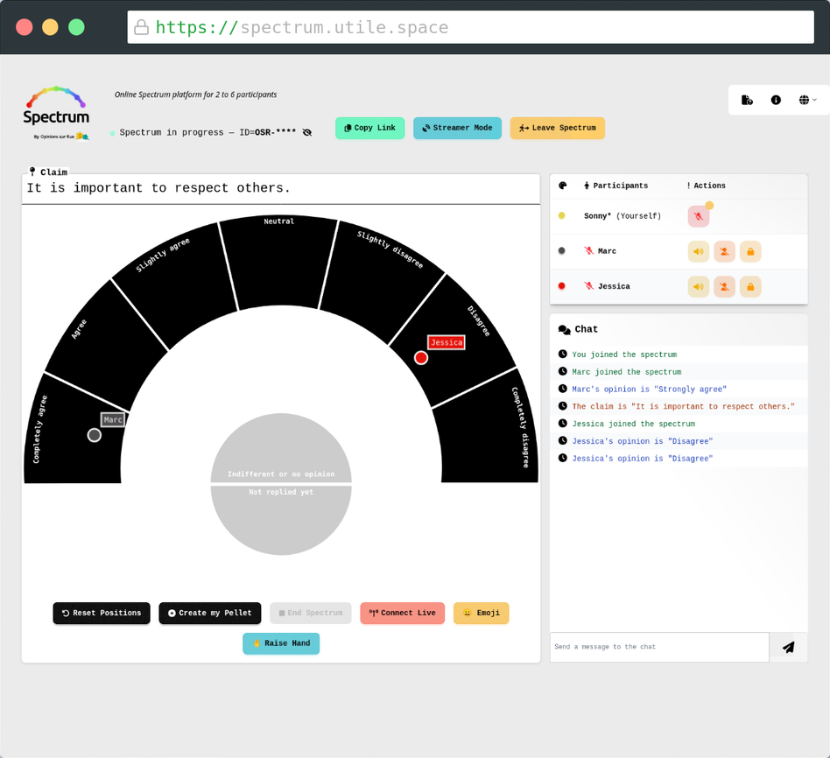Click the muted microphone icon beside Jessica's name

click(x=588, y=286)
